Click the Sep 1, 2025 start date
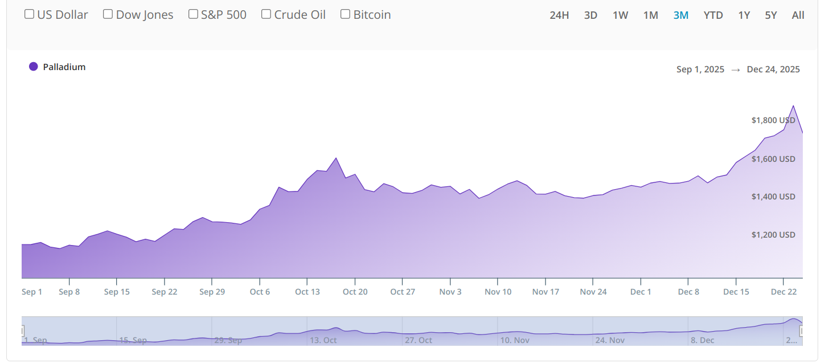This screenshot has height=363, width=833. (700, 70)
